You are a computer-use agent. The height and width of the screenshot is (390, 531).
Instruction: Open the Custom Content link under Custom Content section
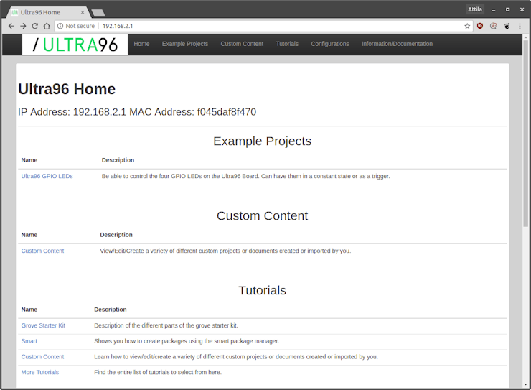tap(42, 251)
